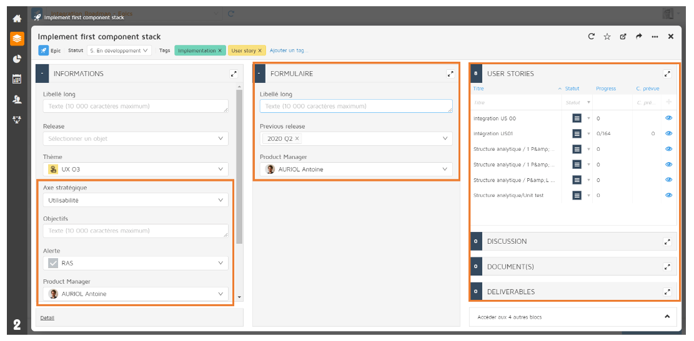This screenshot has height=341, width=694.
Task: Open the pie chart icon in sidebar
Action: (17, 59)
